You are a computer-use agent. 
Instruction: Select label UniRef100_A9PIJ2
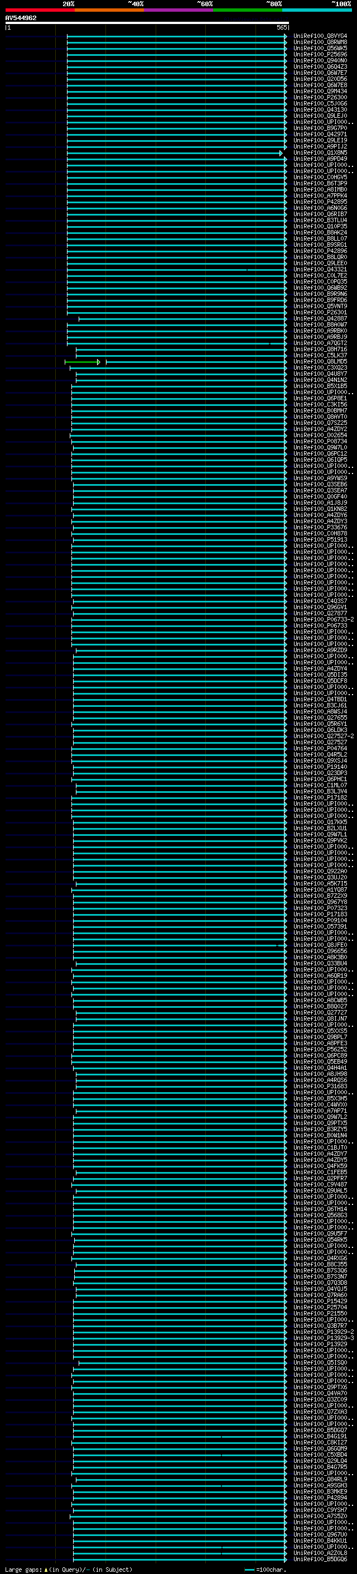tap(320, 147)
